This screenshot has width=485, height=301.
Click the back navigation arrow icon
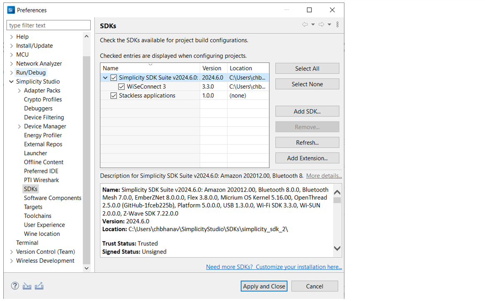click(x=305, y=25)
